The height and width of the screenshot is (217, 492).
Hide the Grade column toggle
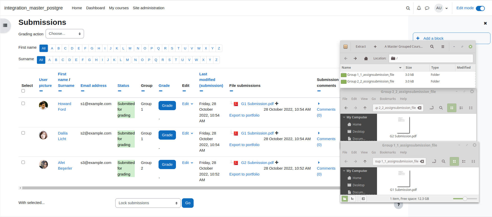[161, 91]
